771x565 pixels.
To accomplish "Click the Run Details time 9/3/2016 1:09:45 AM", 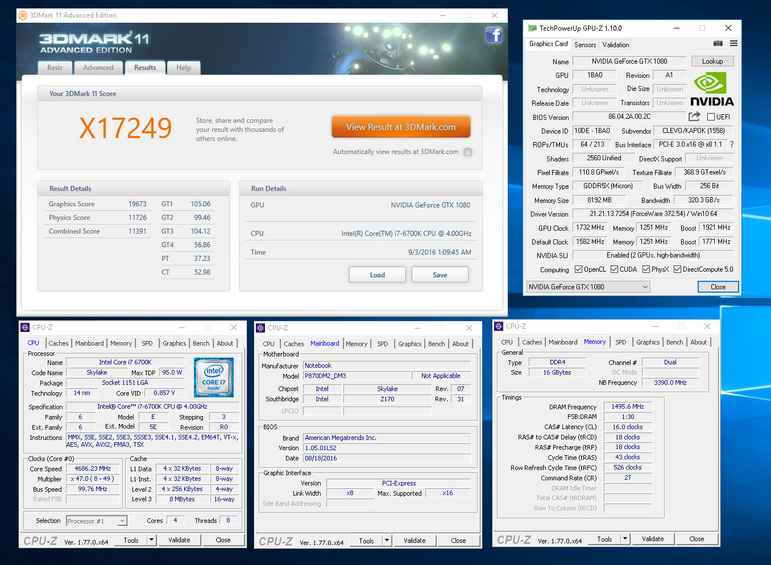I will [440, 252].
